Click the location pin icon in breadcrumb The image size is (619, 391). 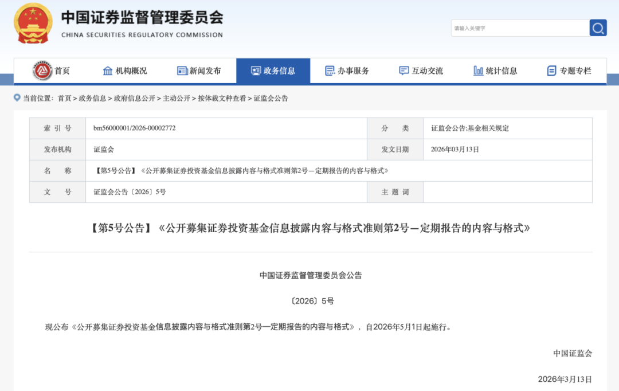[17, 98]
